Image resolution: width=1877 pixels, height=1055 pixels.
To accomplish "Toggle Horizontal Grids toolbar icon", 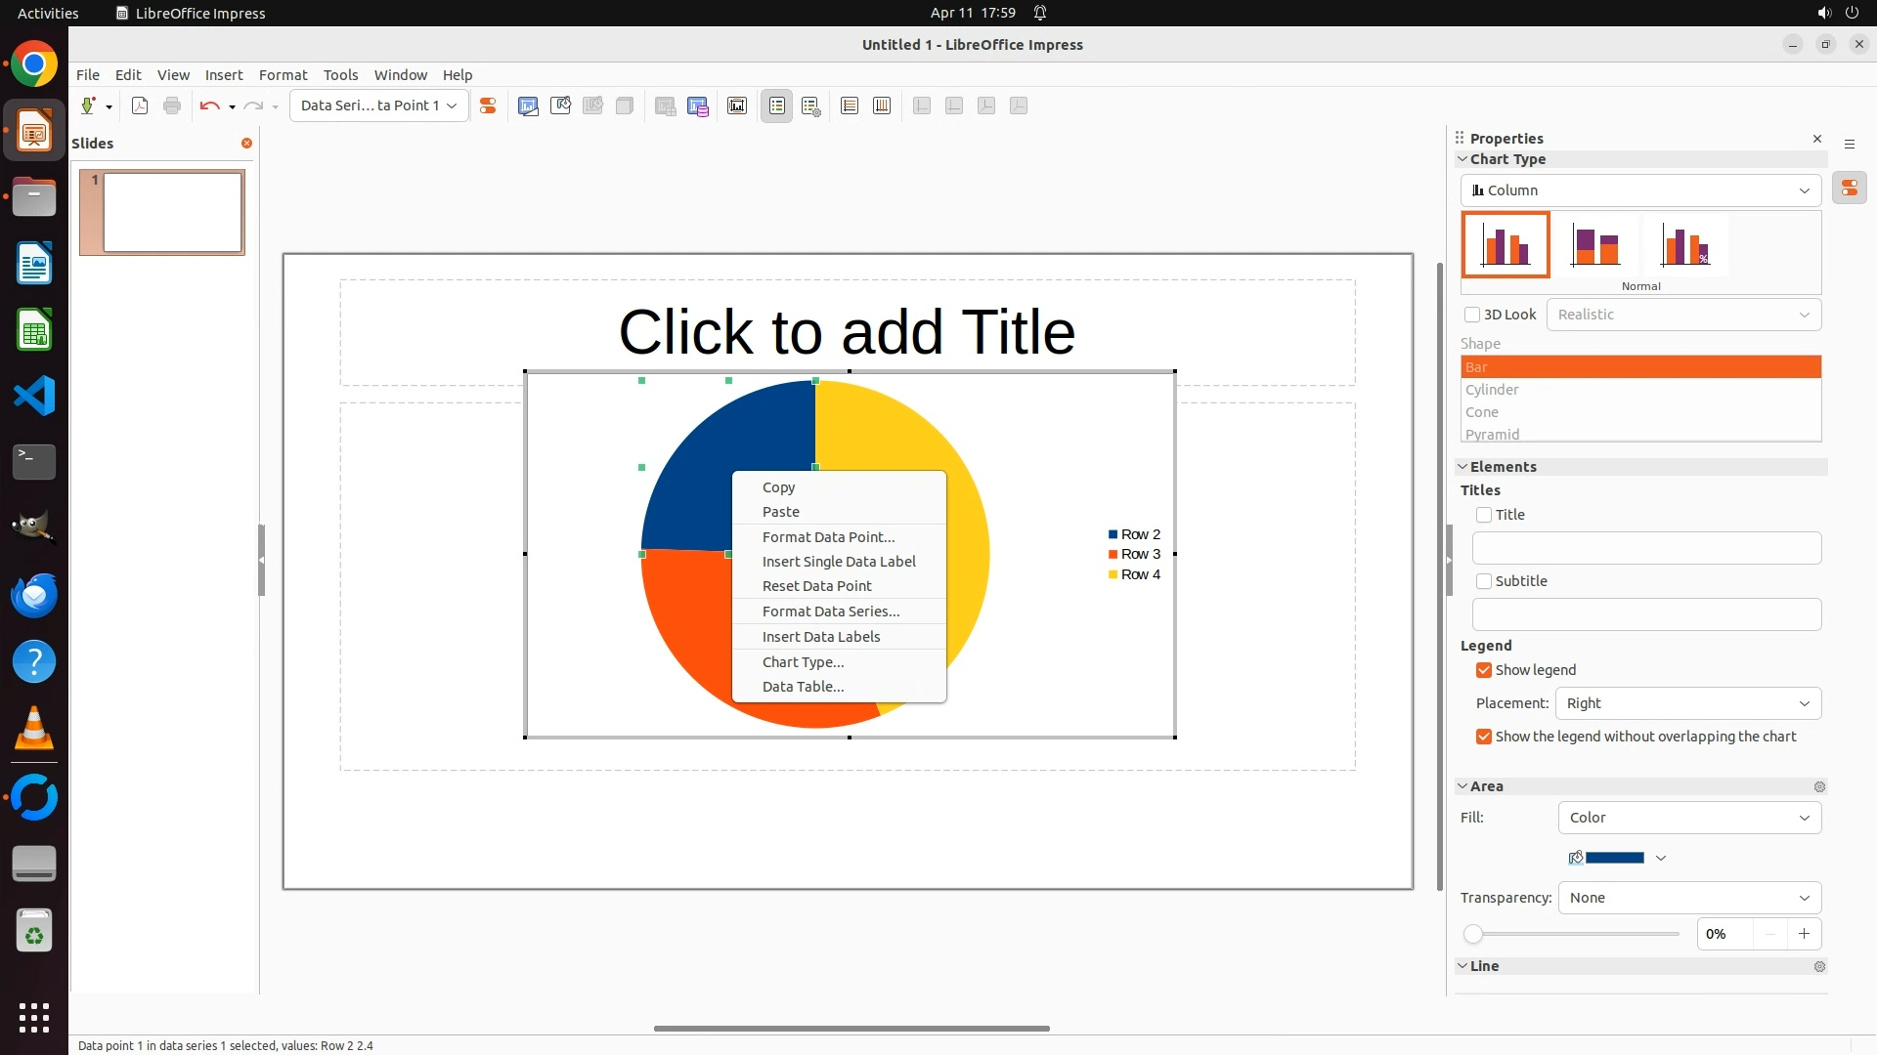I will click(x=850, y=105).
